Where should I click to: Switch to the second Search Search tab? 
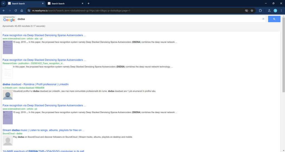(x=66, y=3)
